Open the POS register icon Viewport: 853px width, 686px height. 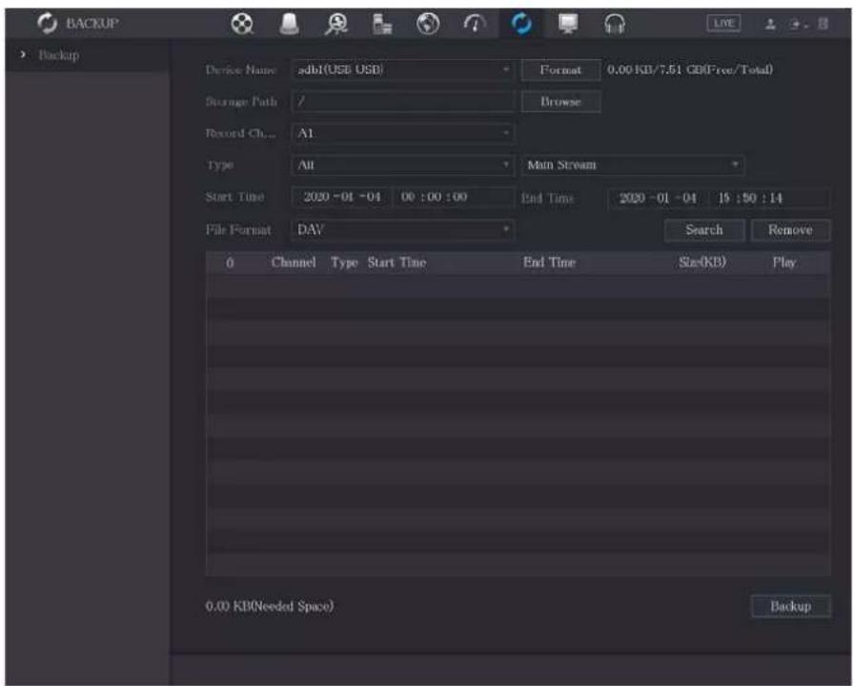382,24
